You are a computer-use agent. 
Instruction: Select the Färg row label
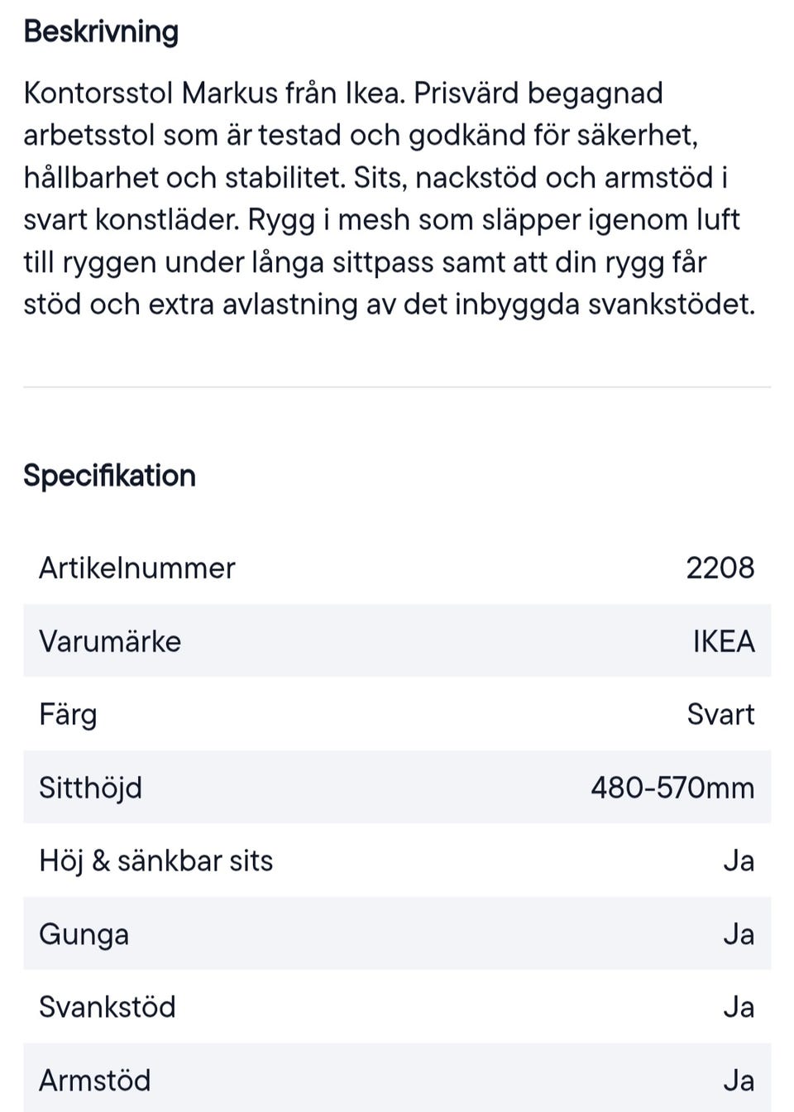tap(68, 715)
